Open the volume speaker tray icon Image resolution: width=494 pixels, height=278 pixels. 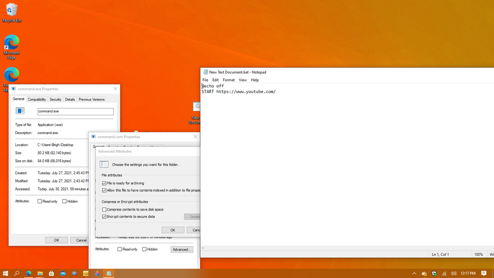[x=453, y=273]
